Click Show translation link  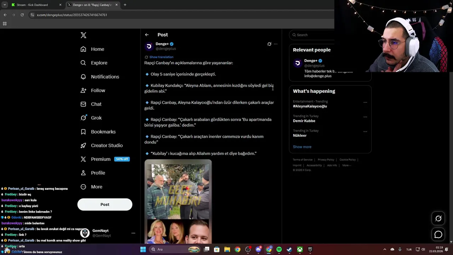click(x=161, y=57)
